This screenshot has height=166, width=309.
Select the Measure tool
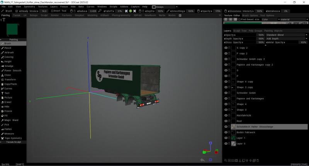[x=9, y=133]
